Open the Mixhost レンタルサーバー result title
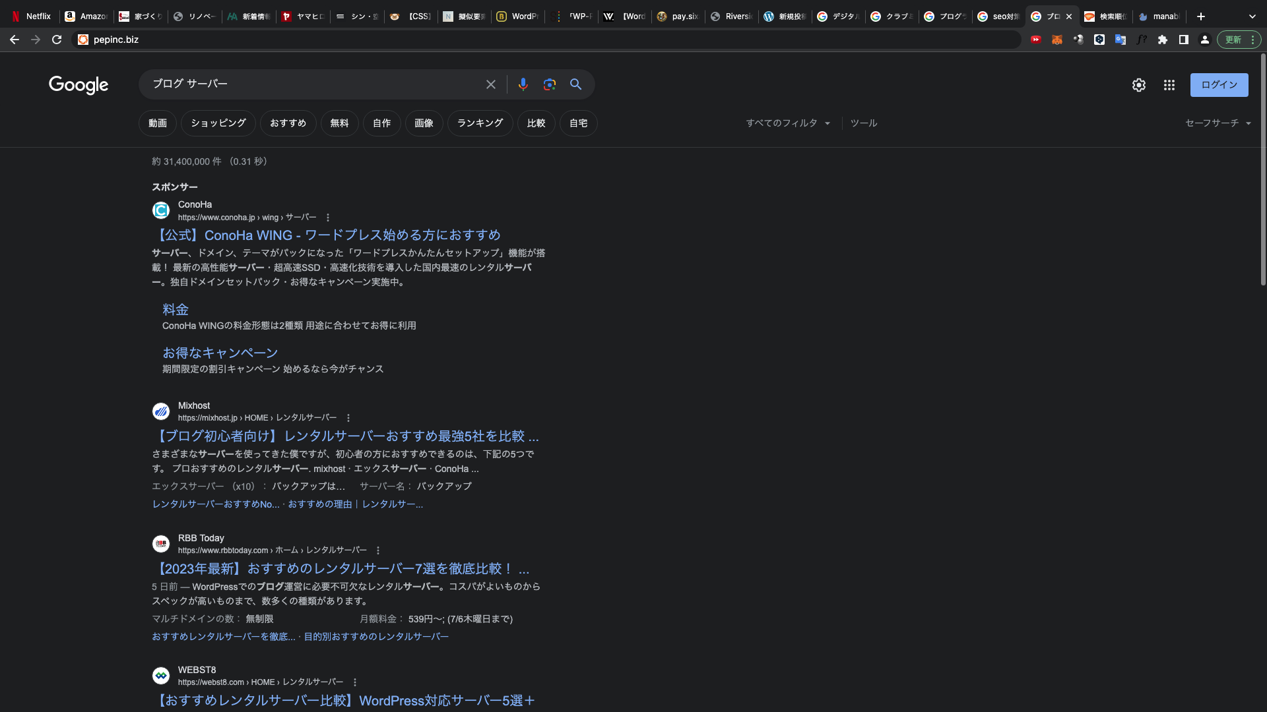 (346, 436)
